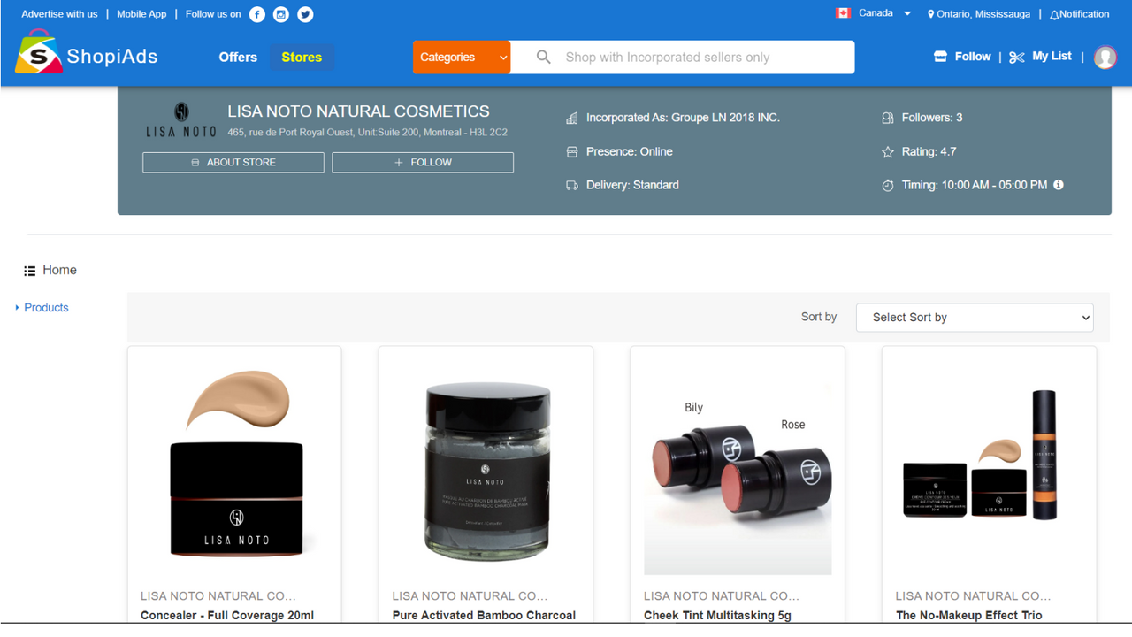Click the truck icon beside Delivery
1132x637 pixels.
pyautogui.click(x=572, y=186)
